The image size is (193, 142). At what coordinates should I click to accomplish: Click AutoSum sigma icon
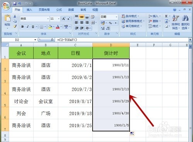click(x=166, y=16)
